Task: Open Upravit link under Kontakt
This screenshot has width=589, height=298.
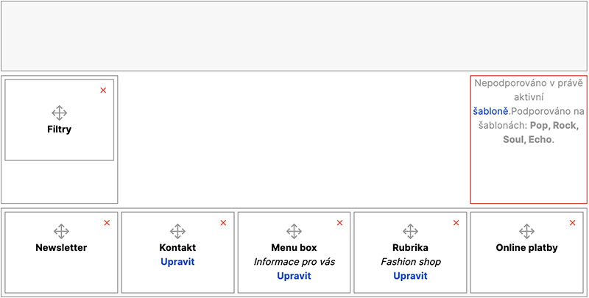Action: coord(177,262)
